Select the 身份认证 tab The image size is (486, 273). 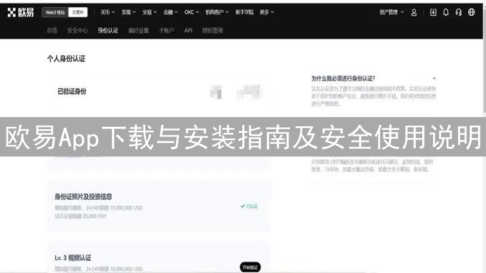108,30
